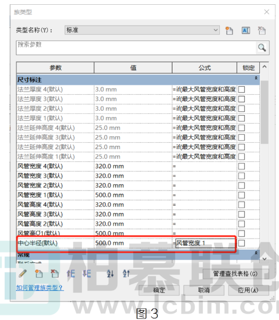Image resolution: width=279 pixels, height=320 pixels.
Task: Collapse the 尺寸标注 parameter group
Action: [256, 78]
